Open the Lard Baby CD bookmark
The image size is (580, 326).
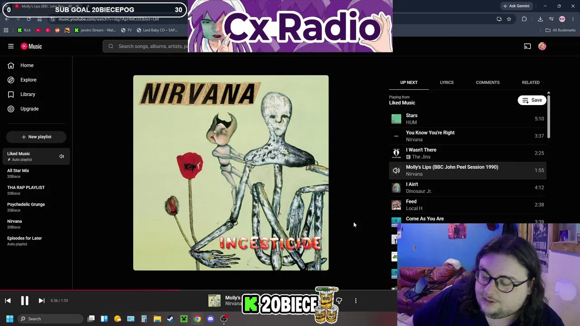(x=157, y=30)
